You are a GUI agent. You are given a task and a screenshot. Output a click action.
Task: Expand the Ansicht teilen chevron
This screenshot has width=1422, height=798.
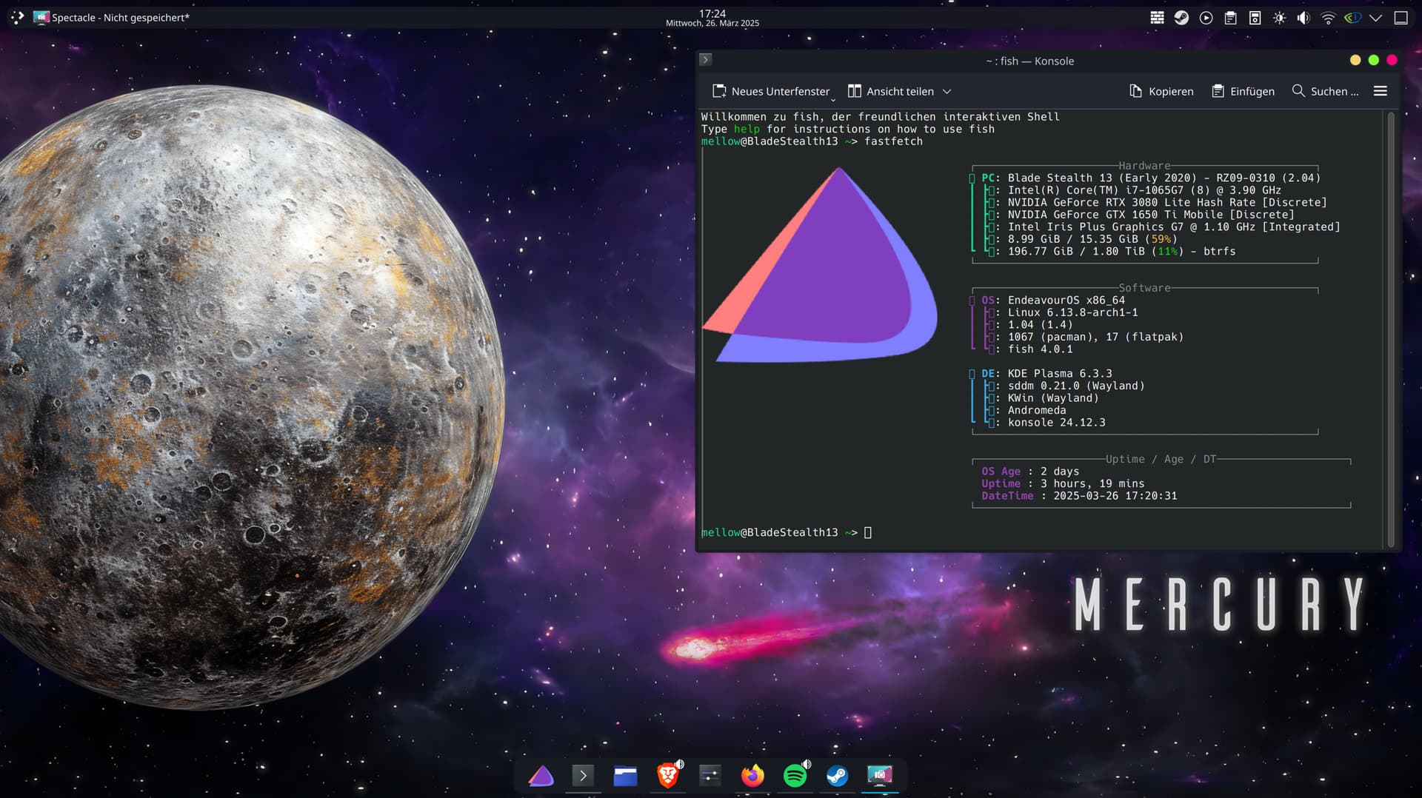tap(947, 92)
